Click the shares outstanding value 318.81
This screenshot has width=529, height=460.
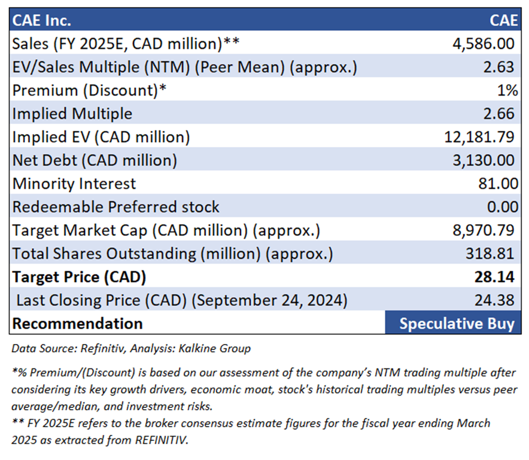pyautogui.click(x=490, y=254)
